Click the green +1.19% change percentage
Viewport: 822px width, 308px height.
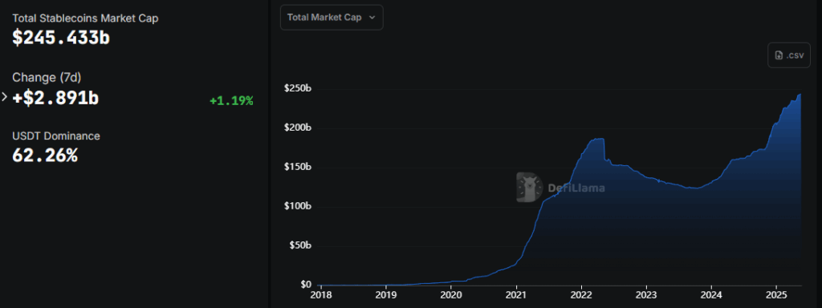click(231, 101)
